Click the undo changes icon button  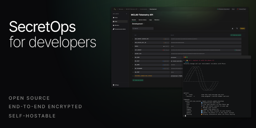[x=237, y=28]
